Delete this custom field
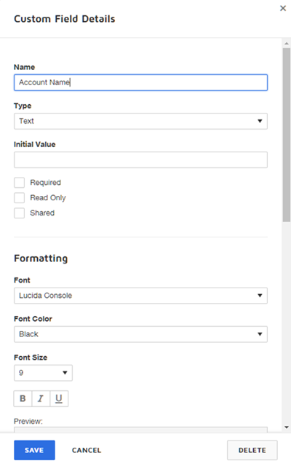 [252, 450]
